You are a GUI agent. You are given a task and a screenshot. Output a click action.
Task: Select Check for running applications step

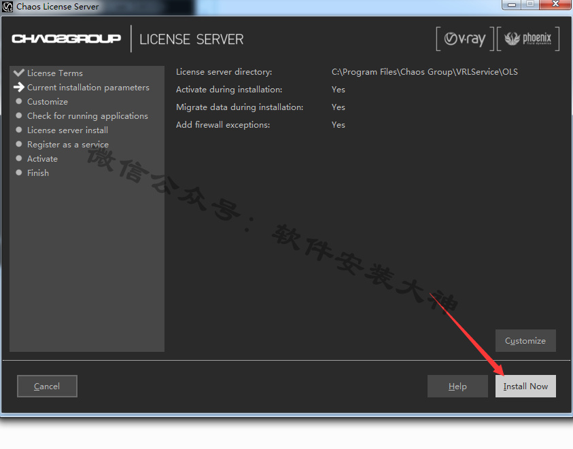[87, 115]
